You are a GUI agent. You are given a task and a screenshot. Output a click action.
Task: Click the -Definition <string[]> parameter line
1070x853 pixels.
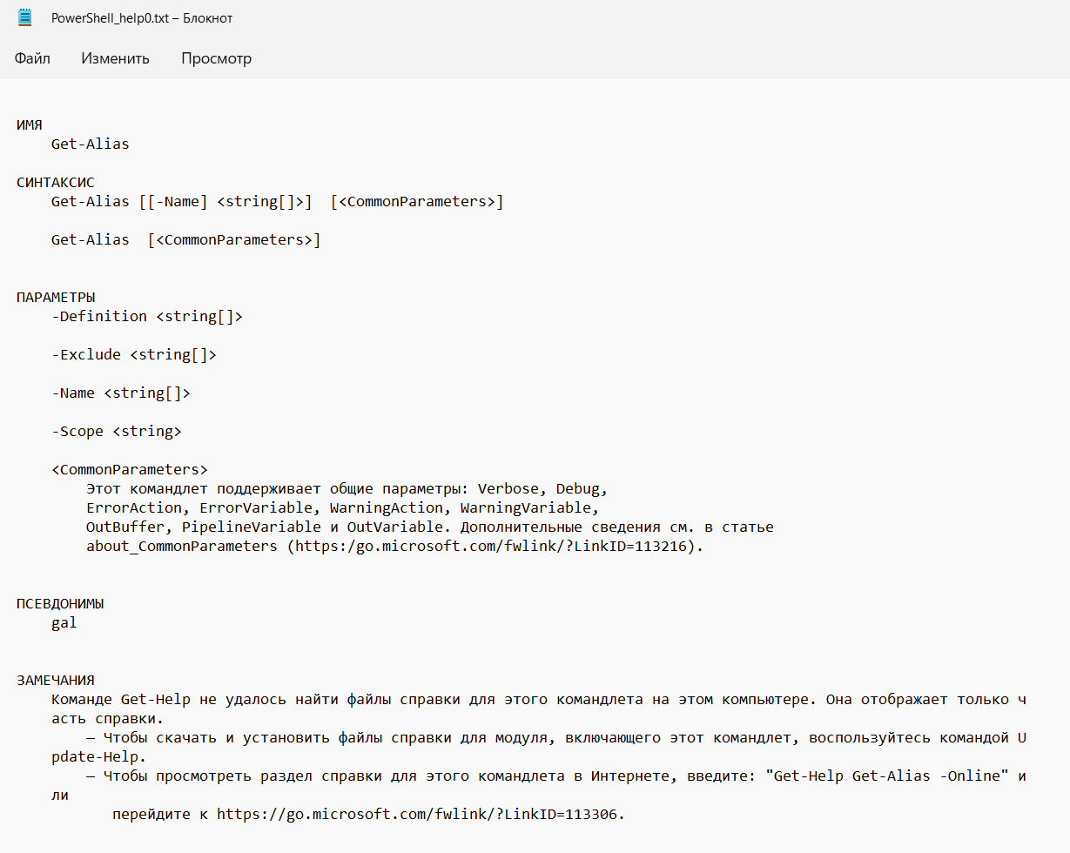[147, 317]
